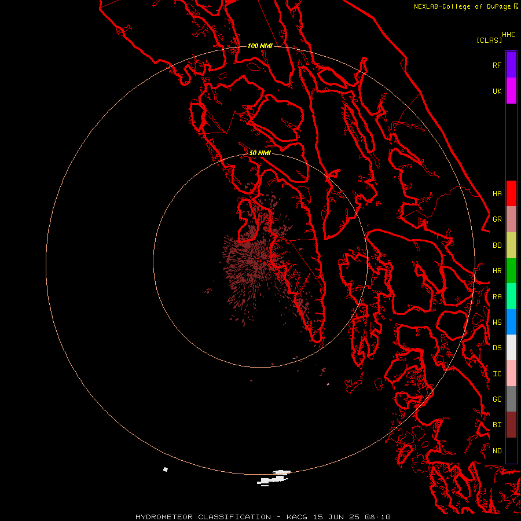521x521 pixels.
Task: Click the DS white legend swatch
Action: [x=511, y=347]
